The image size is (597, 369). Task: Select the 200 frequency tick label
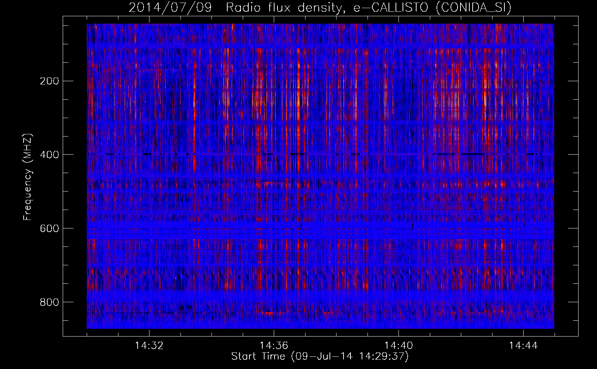(x=49, y=81)
